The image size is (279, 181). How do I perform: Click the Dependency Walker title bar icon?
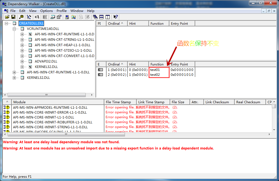(4, 4)
